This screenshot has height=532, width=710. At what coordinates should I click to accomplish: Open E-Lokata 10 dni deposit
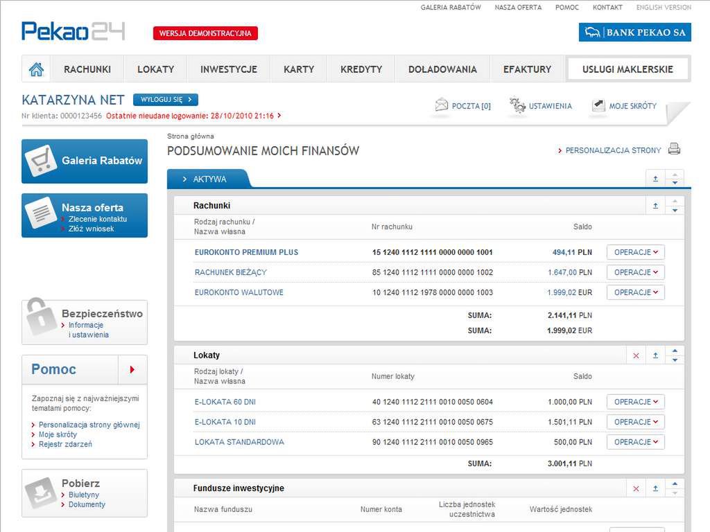click(225, 422)
